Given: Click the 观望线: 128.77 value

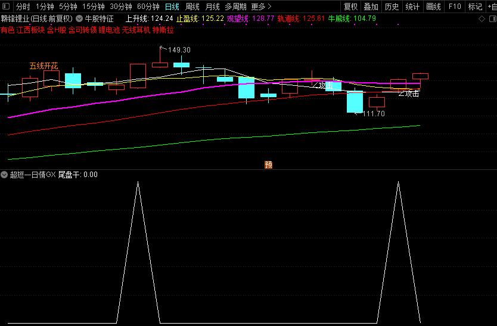Looking at the screenshot, I should [x=250, y=18].
